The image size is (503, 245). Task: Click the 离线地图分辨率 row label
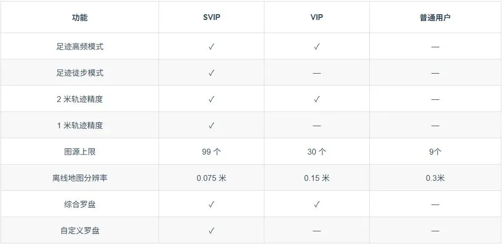(x=80, y=178)
